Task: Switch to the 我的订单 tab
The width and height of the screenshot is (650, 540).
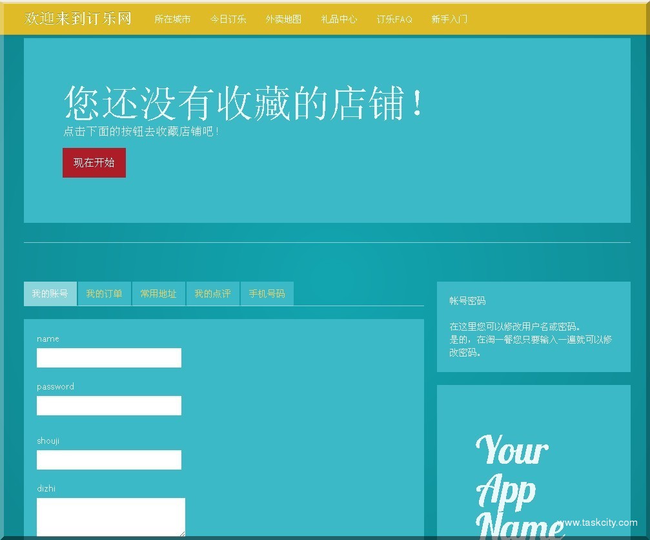Action: [x=105, y=294]
